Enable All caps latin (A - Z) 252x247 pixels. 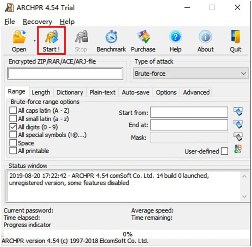13,110
